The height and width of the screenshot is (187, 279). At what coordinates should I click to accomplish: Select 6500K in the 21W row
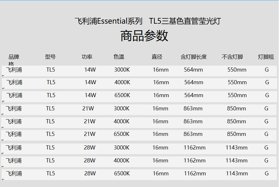pos(122,134)
